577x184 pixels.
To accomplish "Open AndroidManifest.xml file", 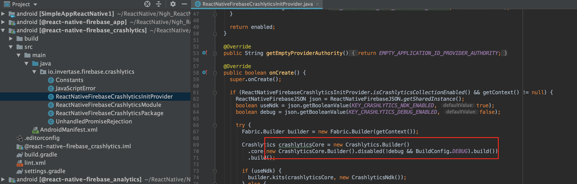I will pos(69,130).
